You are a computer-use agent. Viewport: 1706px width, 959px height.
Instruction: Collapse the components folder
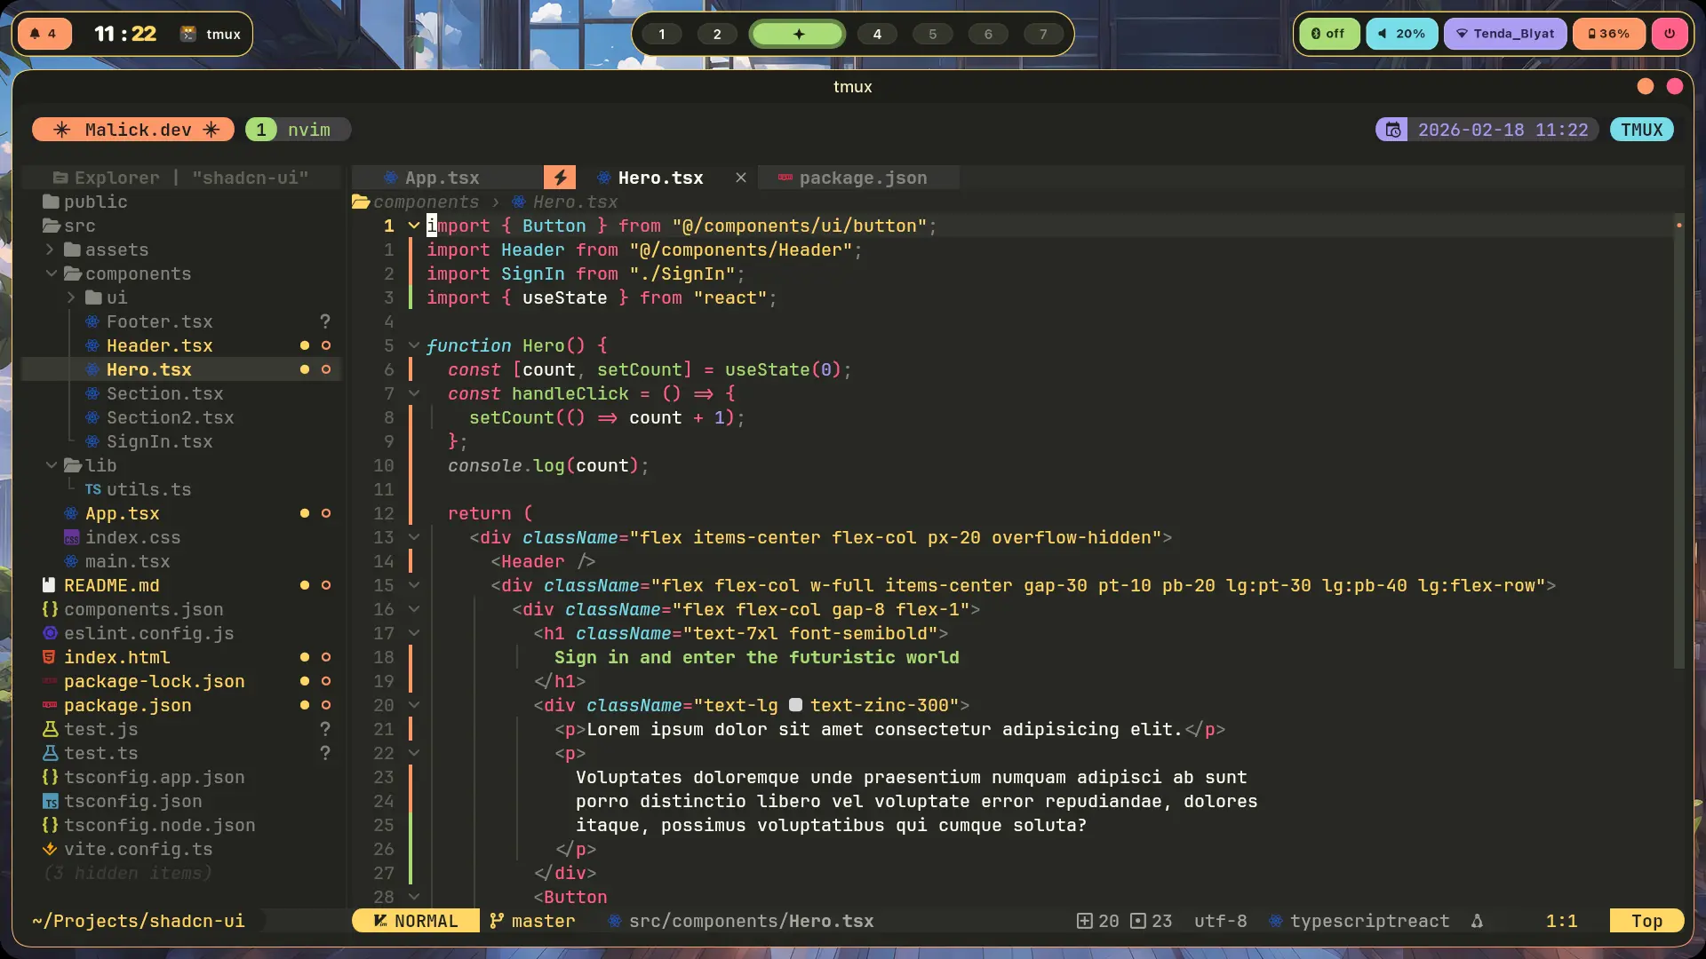(52, 273)
